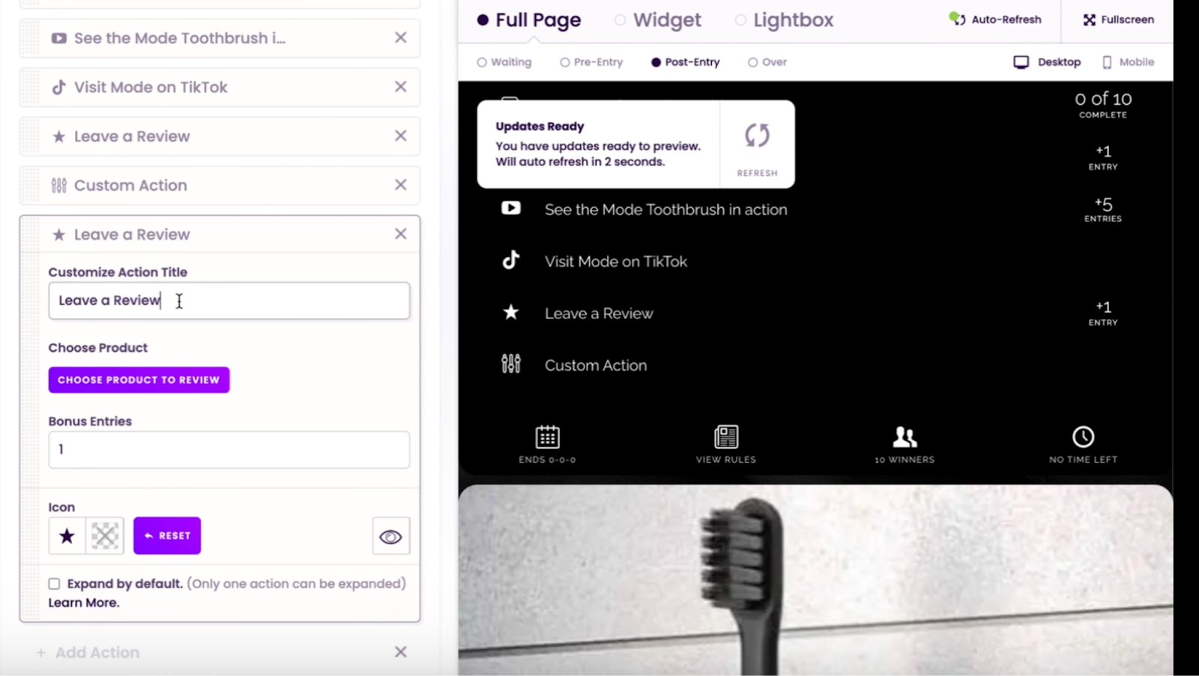The width and height of the screenshot is (1199, 676).
Task: Click the YouTube icon in preview widget
Action: click(x=511, y=208)
